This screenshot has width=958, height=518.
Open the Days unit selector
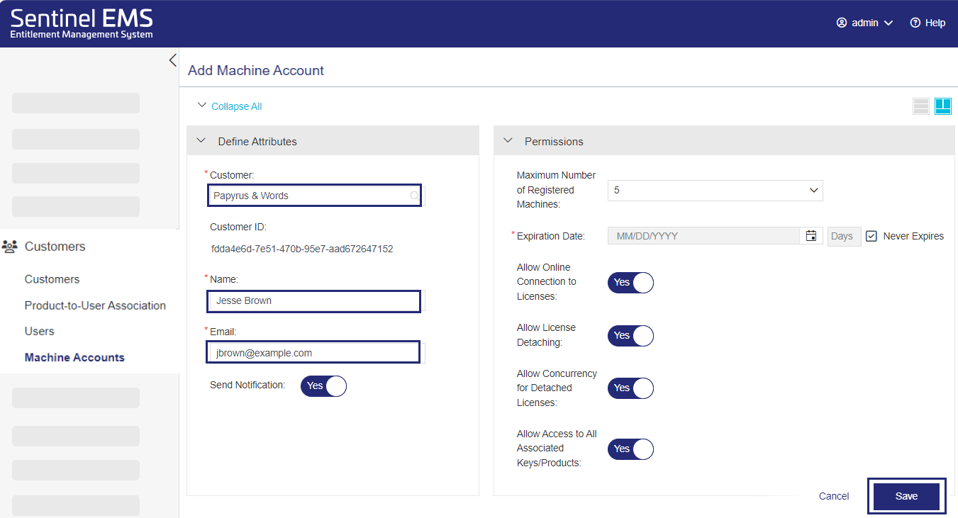point(844,236)
